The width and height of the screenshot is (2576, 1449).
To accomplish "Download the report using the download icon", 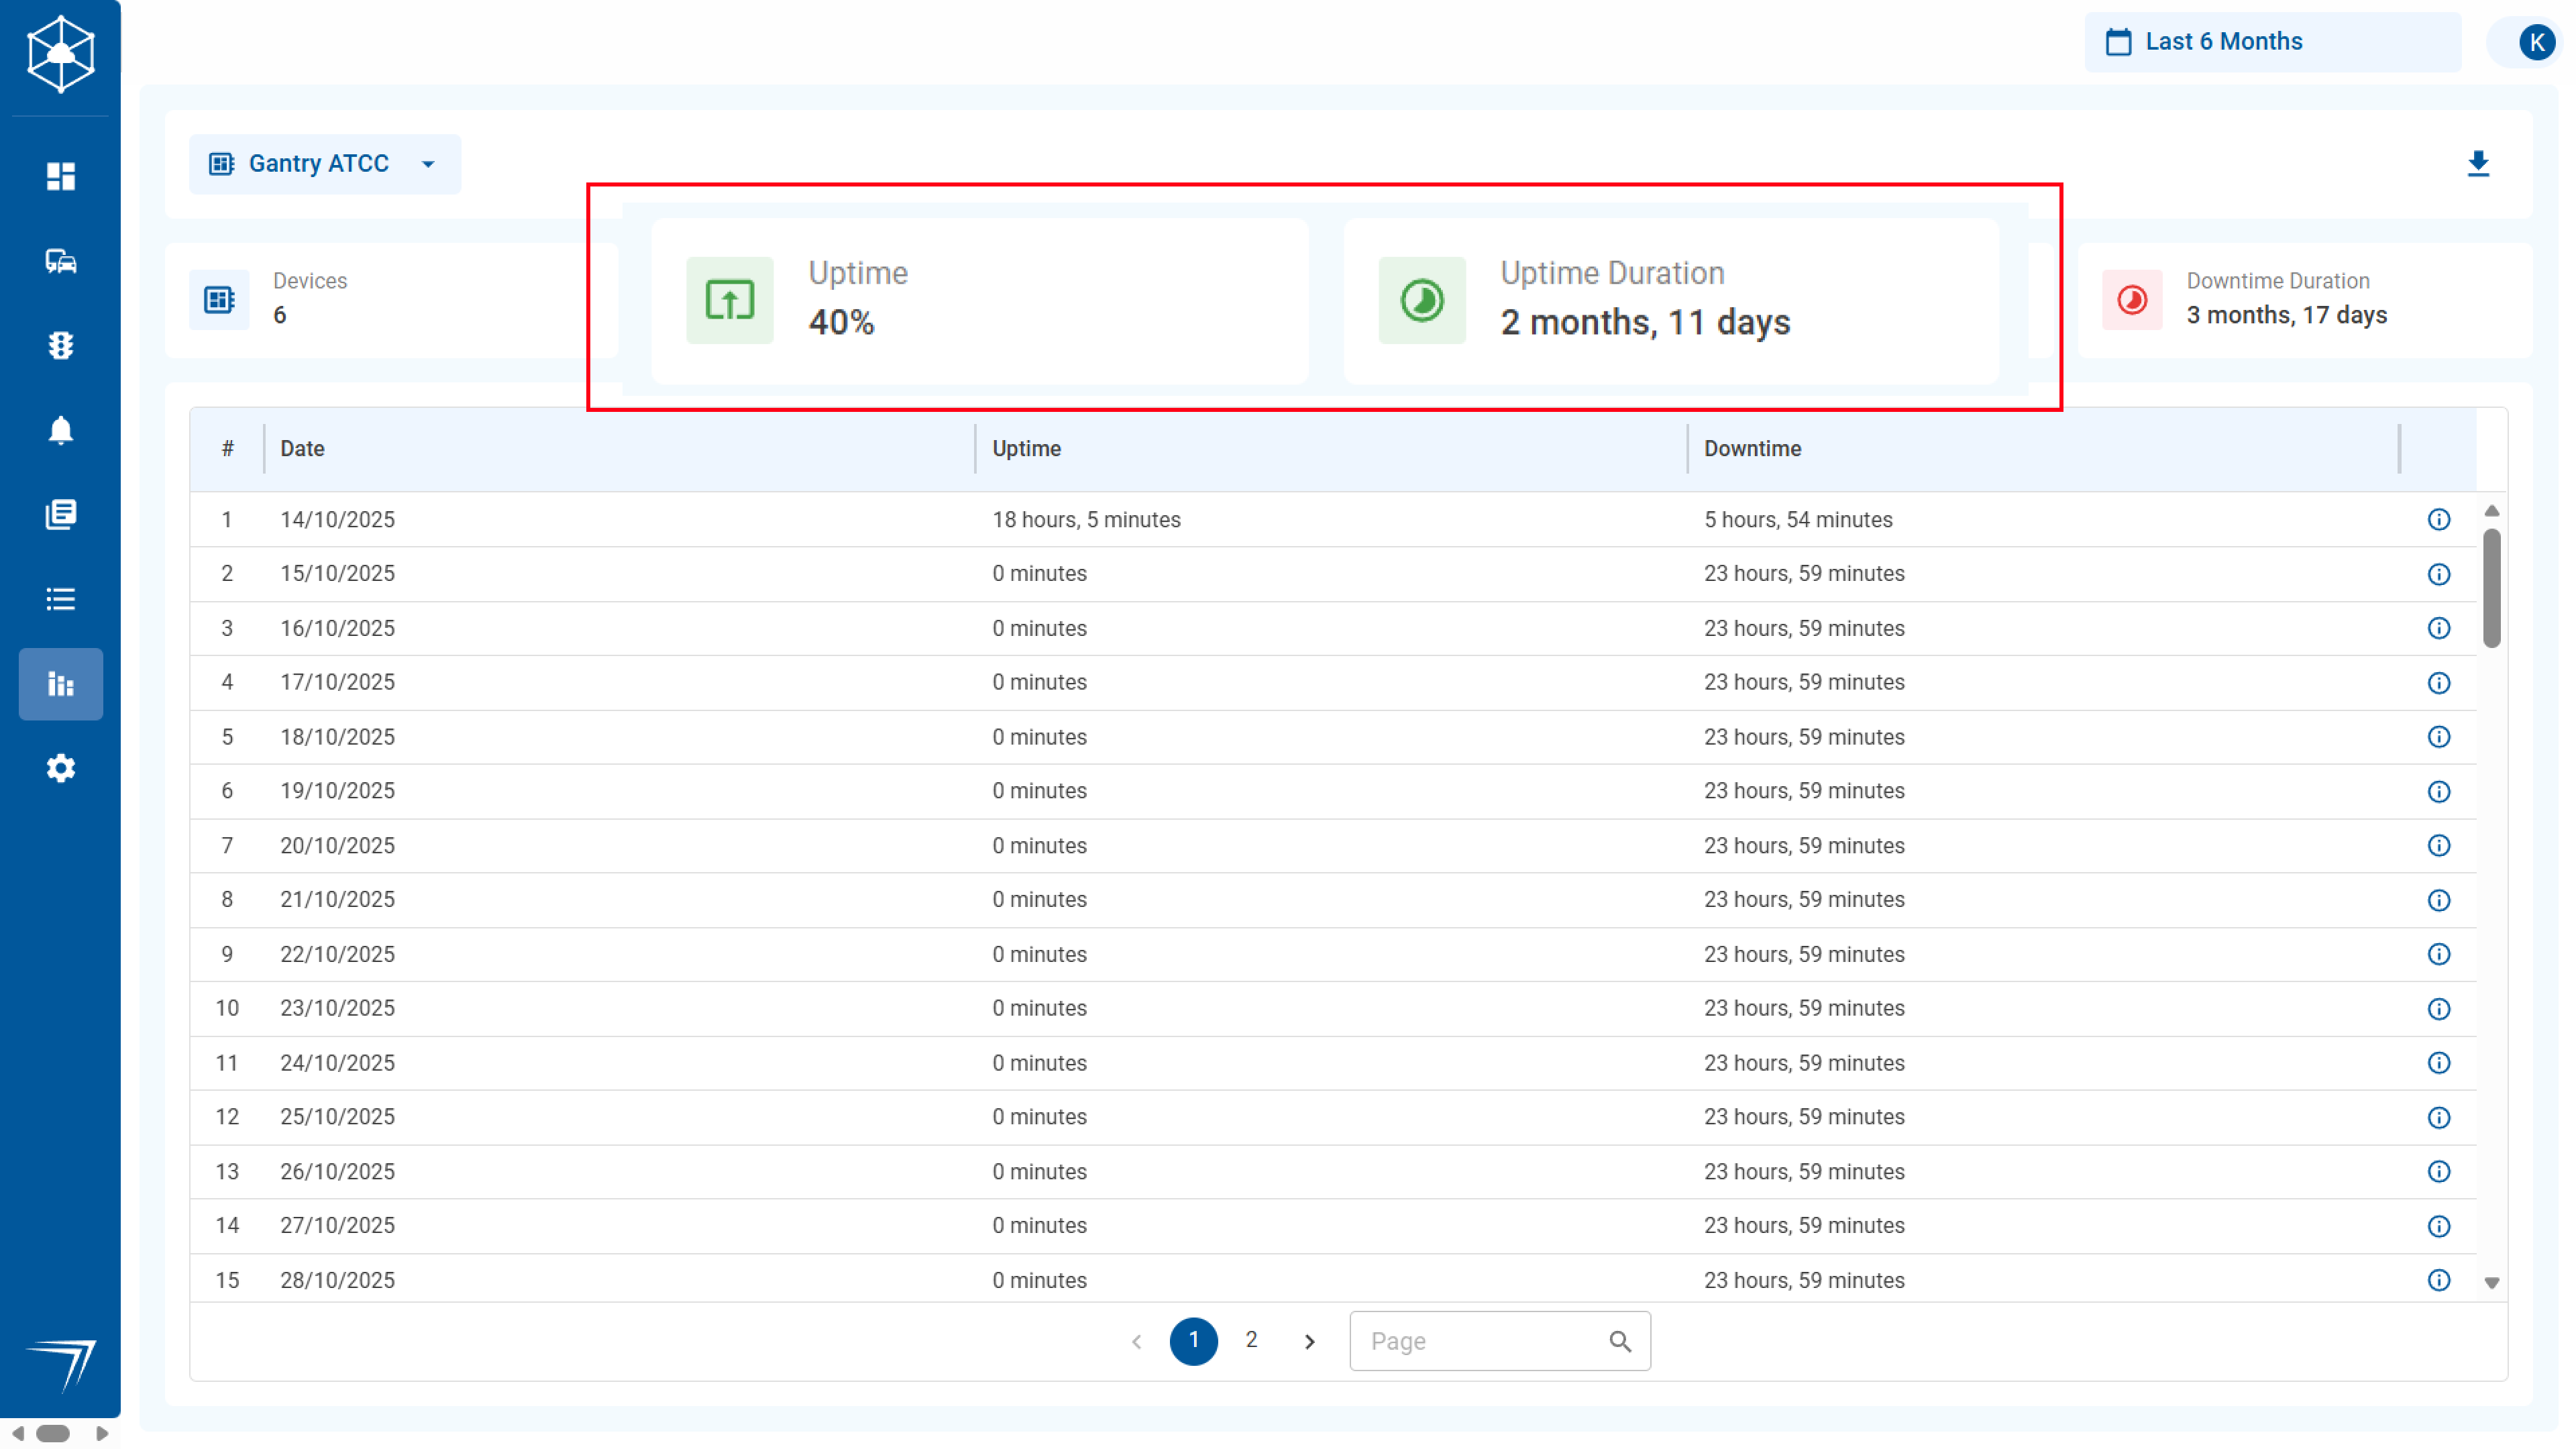I will (x=2478, y=163).
